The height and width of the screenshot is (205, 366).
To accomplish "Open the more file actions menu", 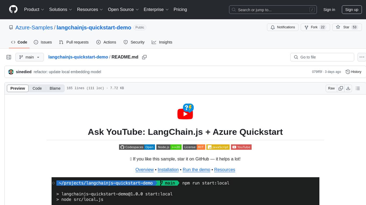I will click(x=361, y=57).
